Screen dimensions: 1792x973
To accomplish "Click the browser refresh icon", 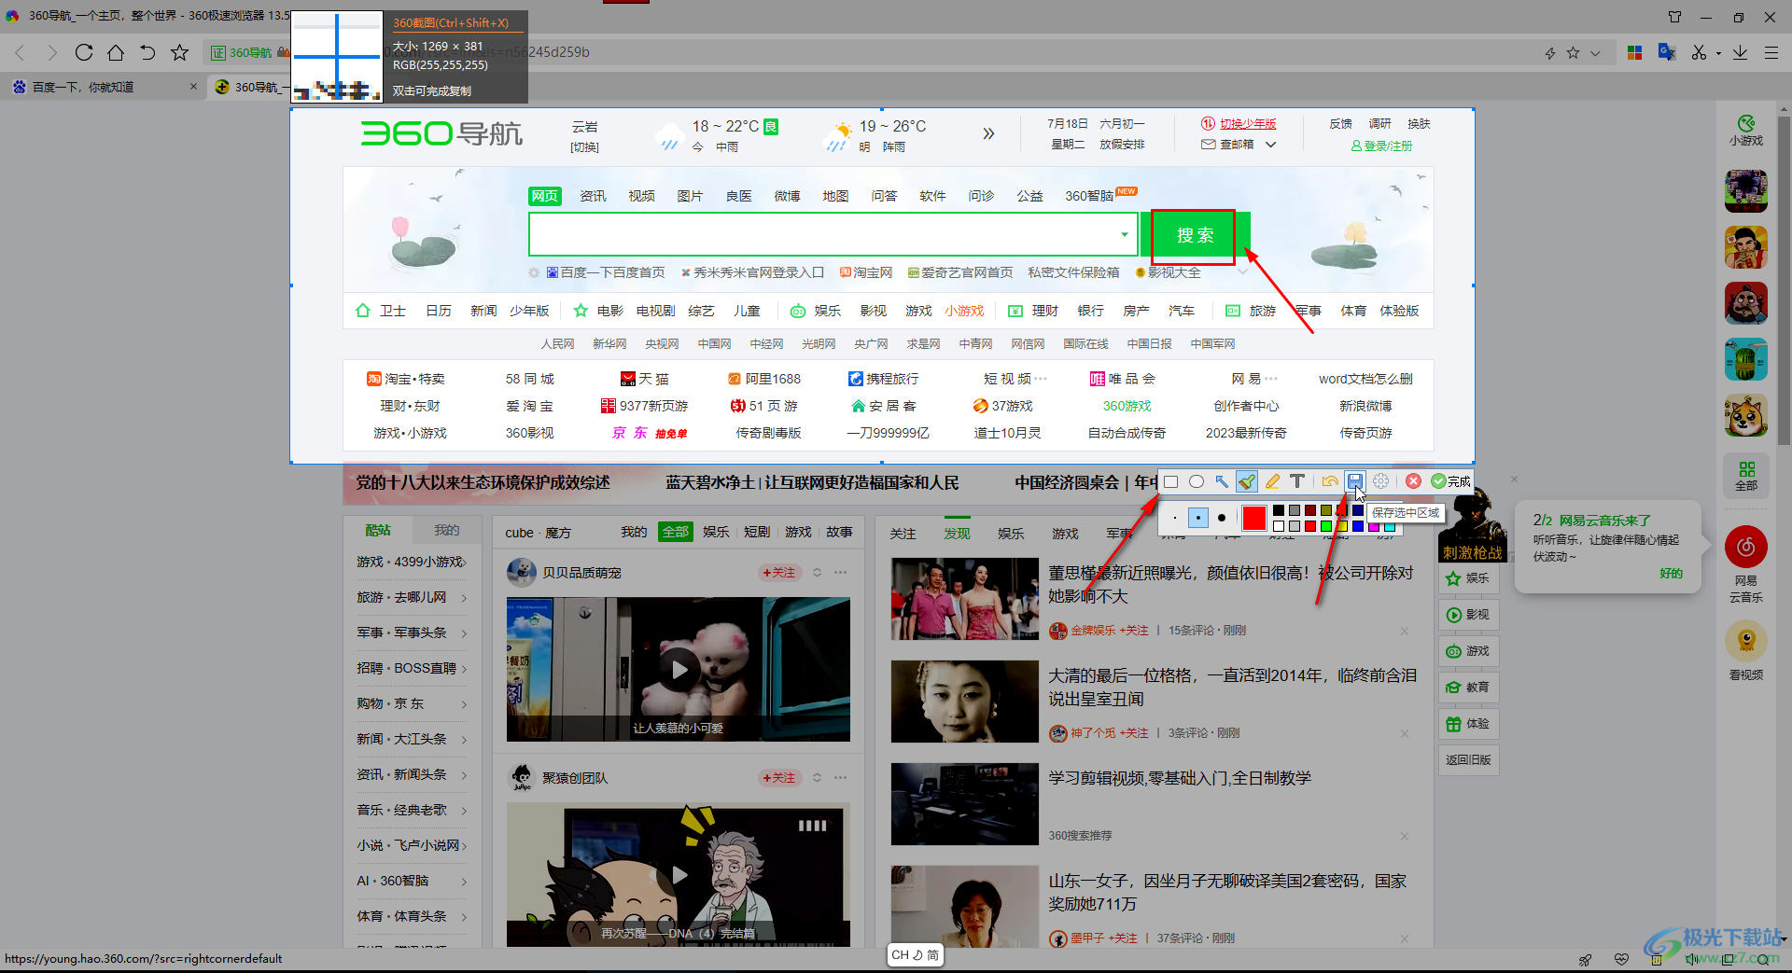I will 84,52.
